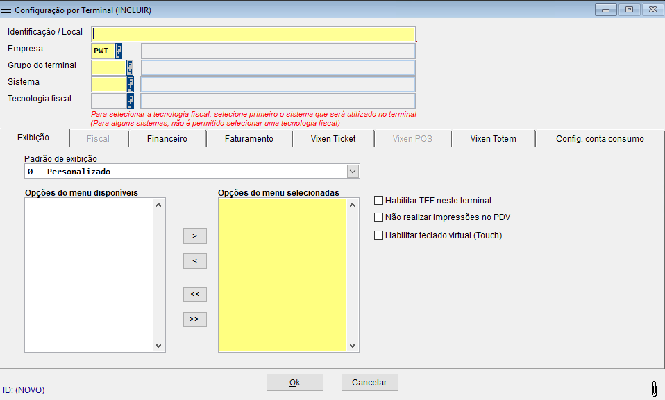Open the Vixen Ticket tab
This screenshot has width=665, height=400.
332,138
